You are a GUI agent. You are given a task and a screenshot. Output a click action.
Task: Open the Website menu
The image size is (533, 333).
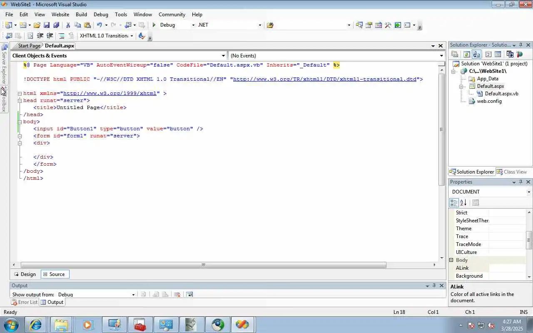coord(60,14)
